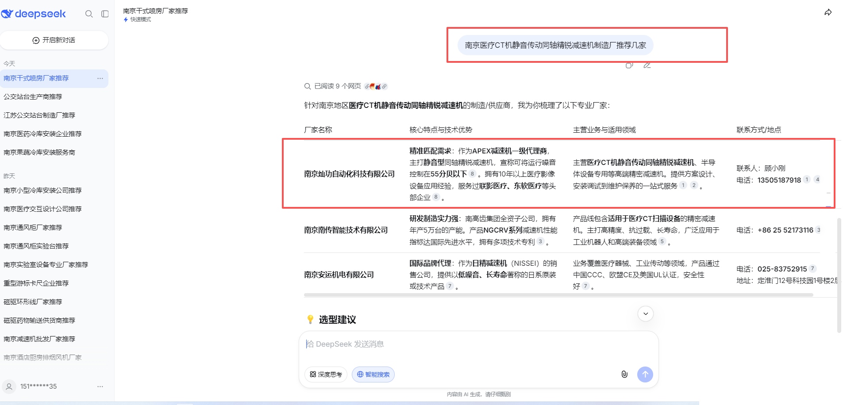Click the 联系方式/地点 column header
The image size is (843, 405).
[759, 130]
